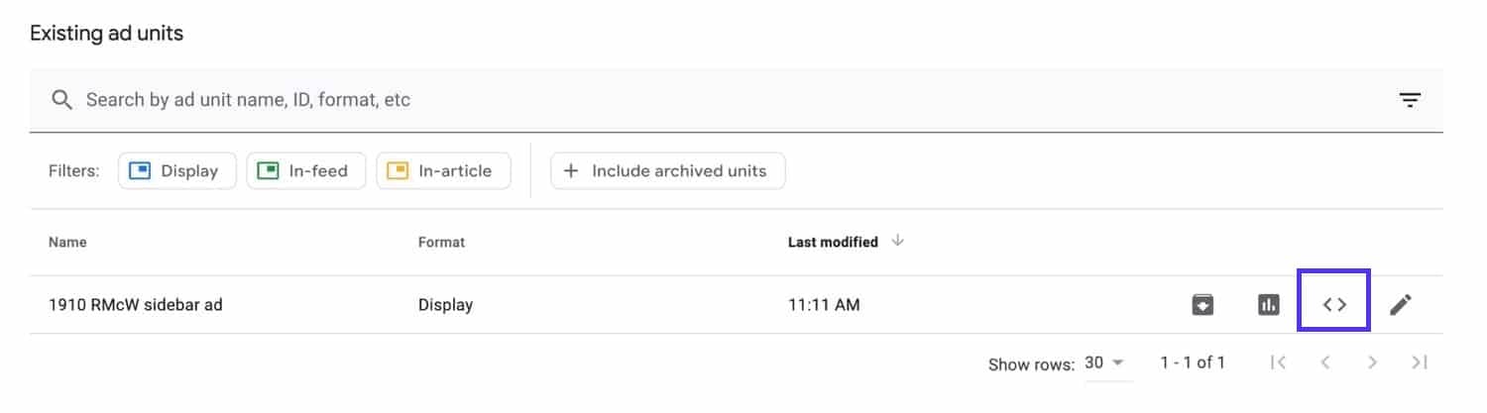Click the get code icon for ad unit
The image size is (1487, 413).
1334,304
